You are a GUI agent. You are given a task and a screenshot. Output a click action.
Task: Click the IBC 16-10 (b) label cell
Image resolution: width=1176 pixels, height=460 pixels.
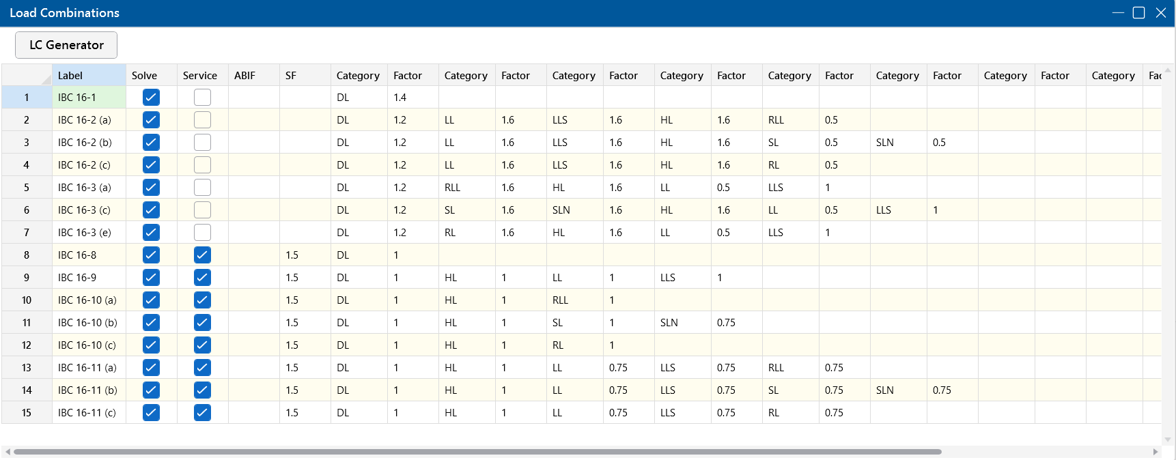pyautogui.click(x=89, y=323)
